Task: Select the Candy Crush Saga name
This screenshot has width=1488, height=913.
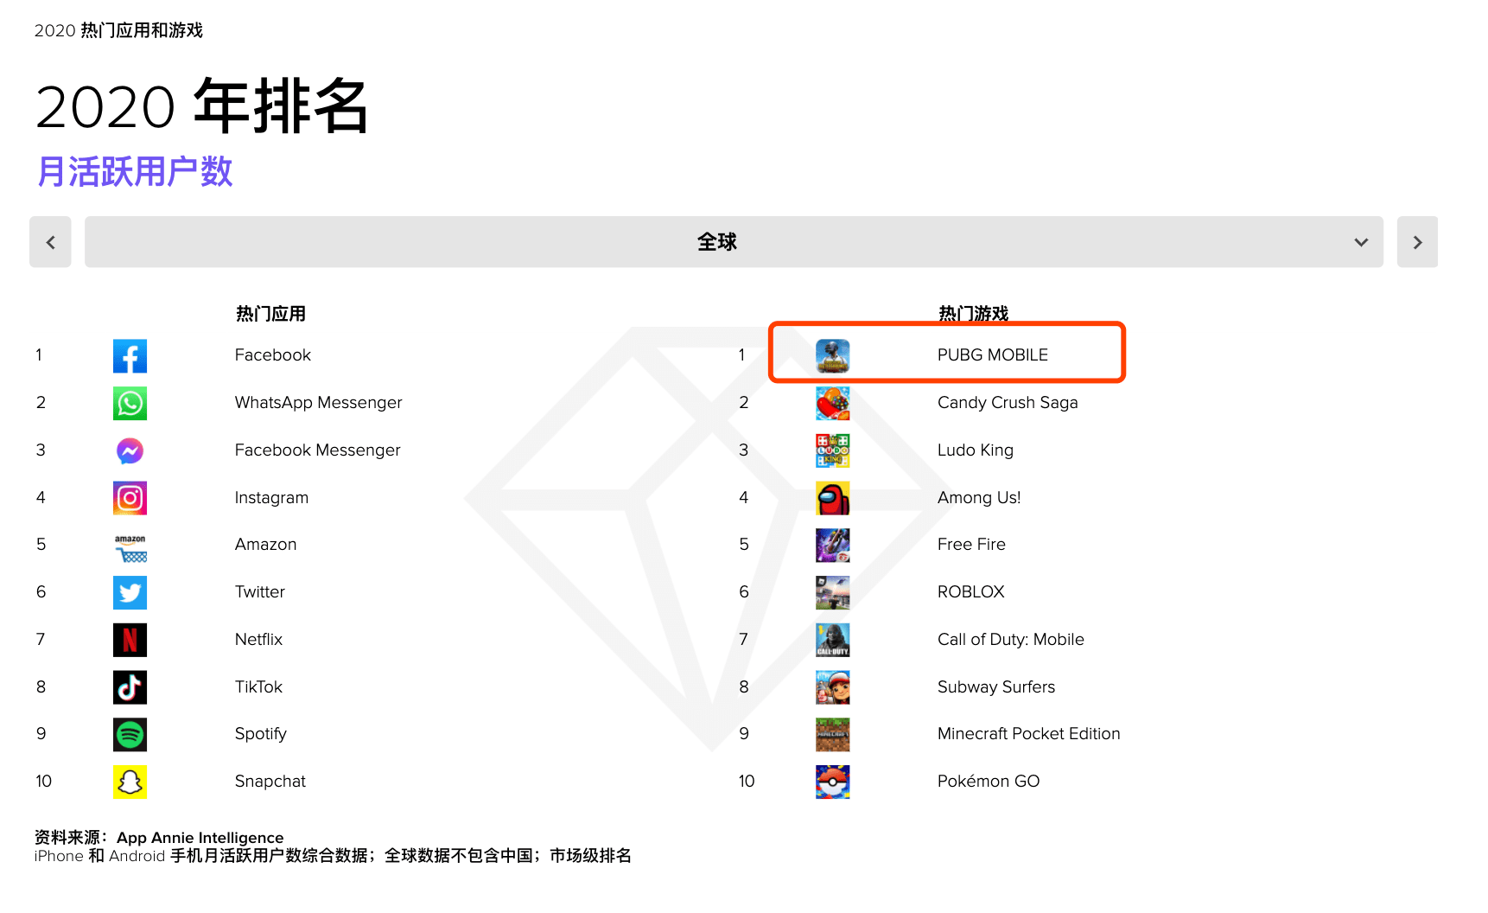Action: click(x=1008, y=403)
